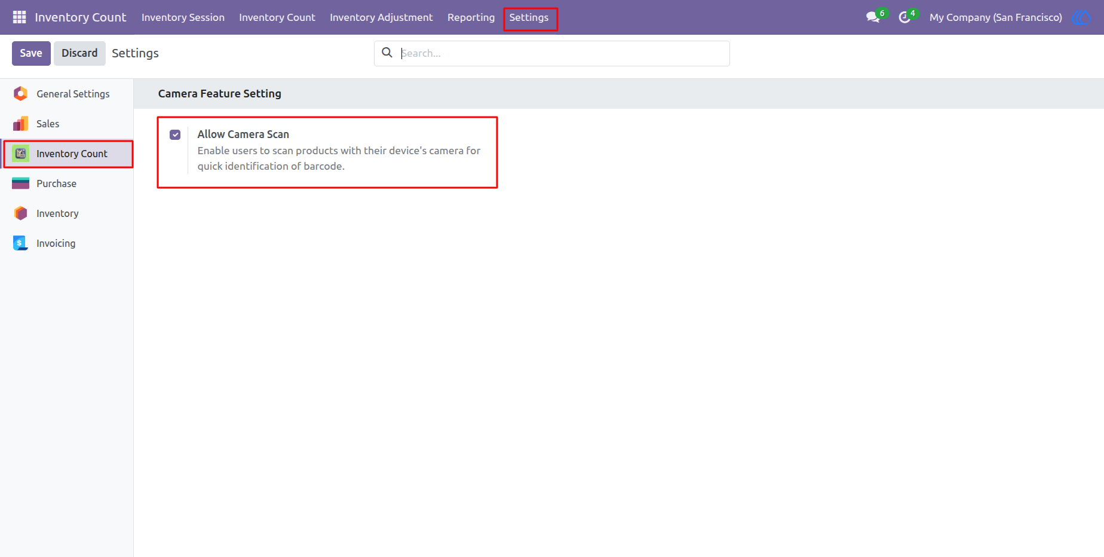The width and height of the screenshot is (1104, 557).
Task: Select Inventory Count in settings sidebar
Action: (x=68, y=154)
